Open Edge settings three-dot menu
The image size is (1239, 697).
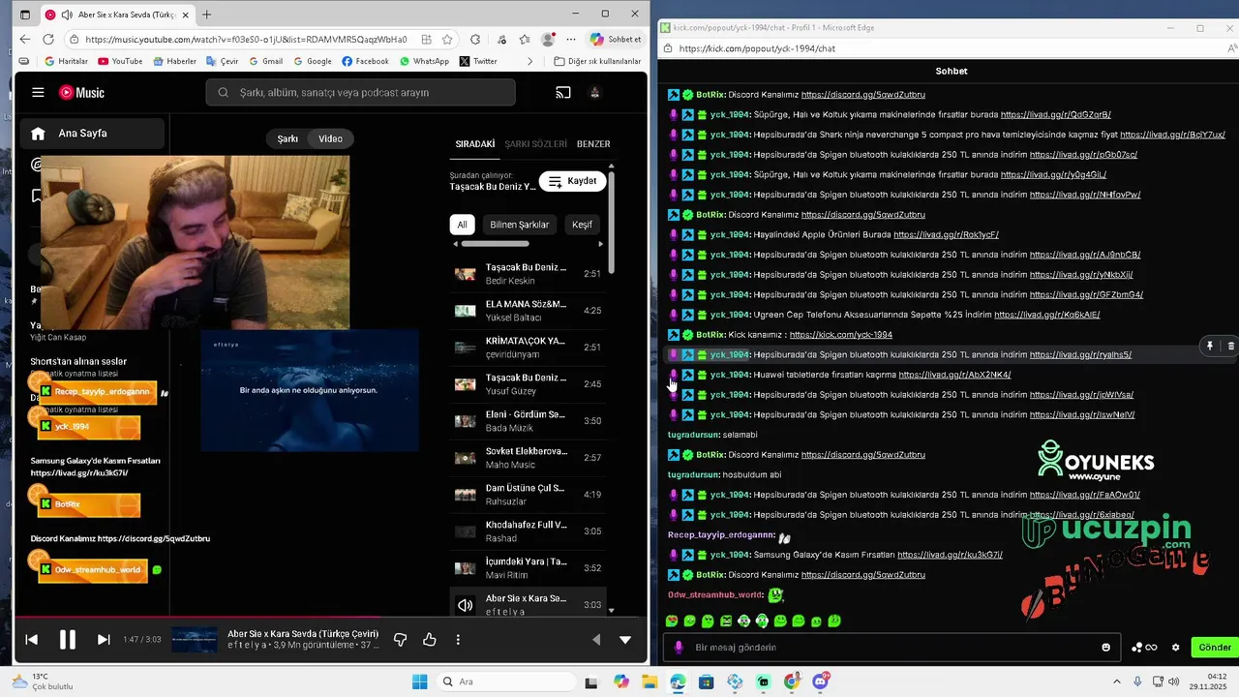click(x=571, y=40)
